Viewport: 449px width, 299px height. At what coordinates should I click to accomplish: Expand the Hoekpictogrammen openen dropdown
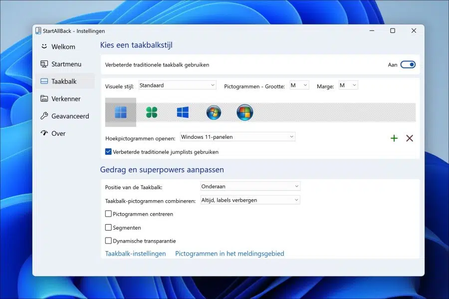coord(237,137)
